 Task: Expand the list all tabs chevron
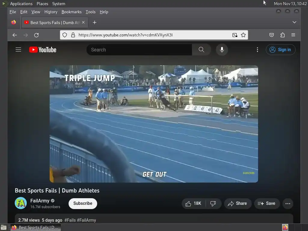[294, 22]
